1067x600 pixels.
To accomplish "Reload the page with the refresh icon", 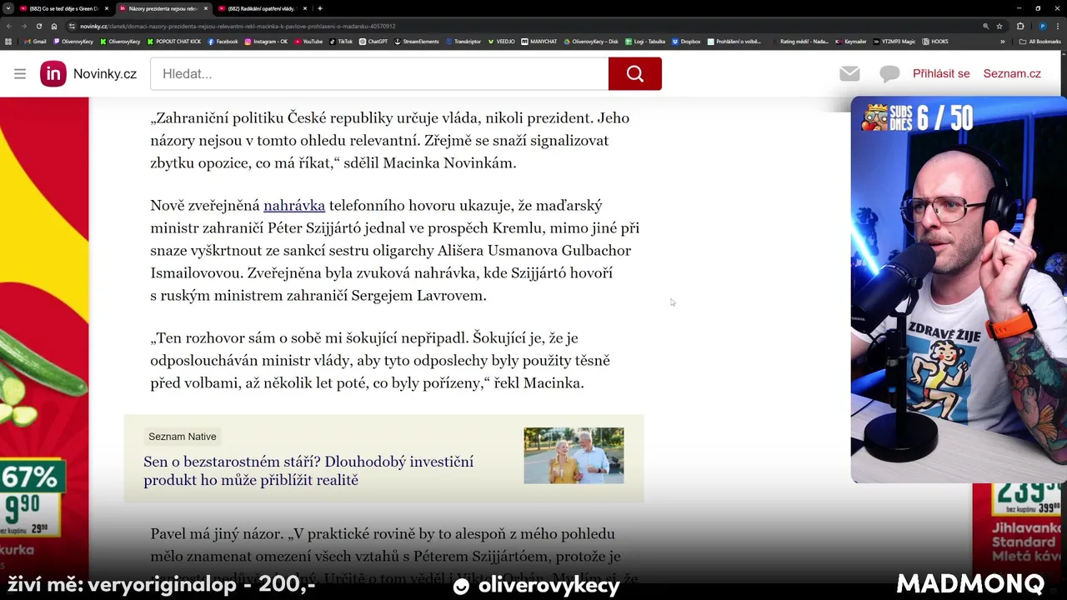I will [38, 26].
